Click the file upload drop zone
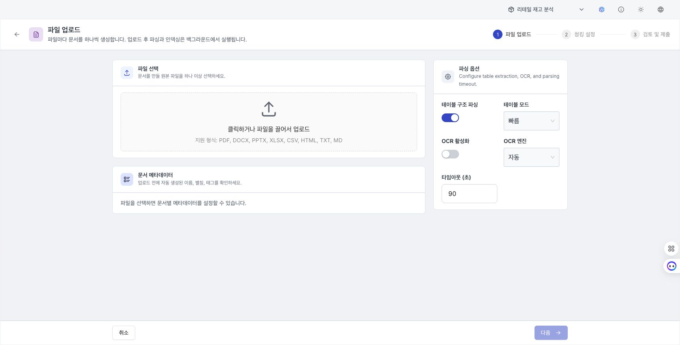The height and width of the screenshot is (345, 680). [269, 122]
